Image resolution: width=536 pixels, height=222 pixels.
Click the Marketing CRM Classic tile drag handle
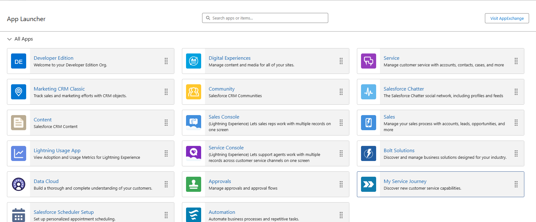pyautogui.click(x=166, y=92)
